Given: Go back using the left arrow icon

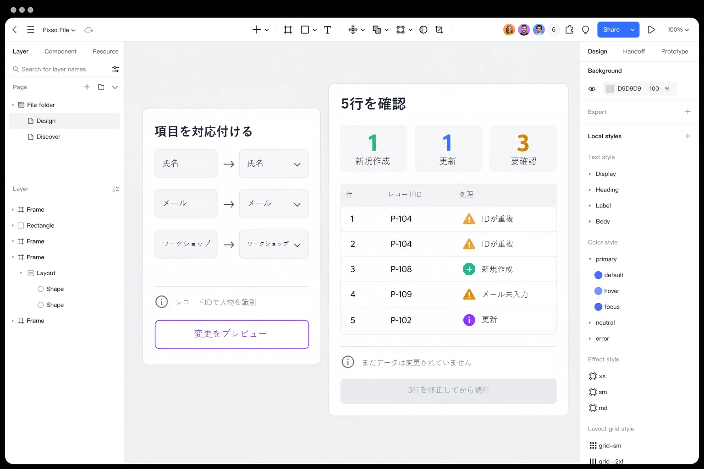Looking at the screenshot, I should (x=15, y=30).
